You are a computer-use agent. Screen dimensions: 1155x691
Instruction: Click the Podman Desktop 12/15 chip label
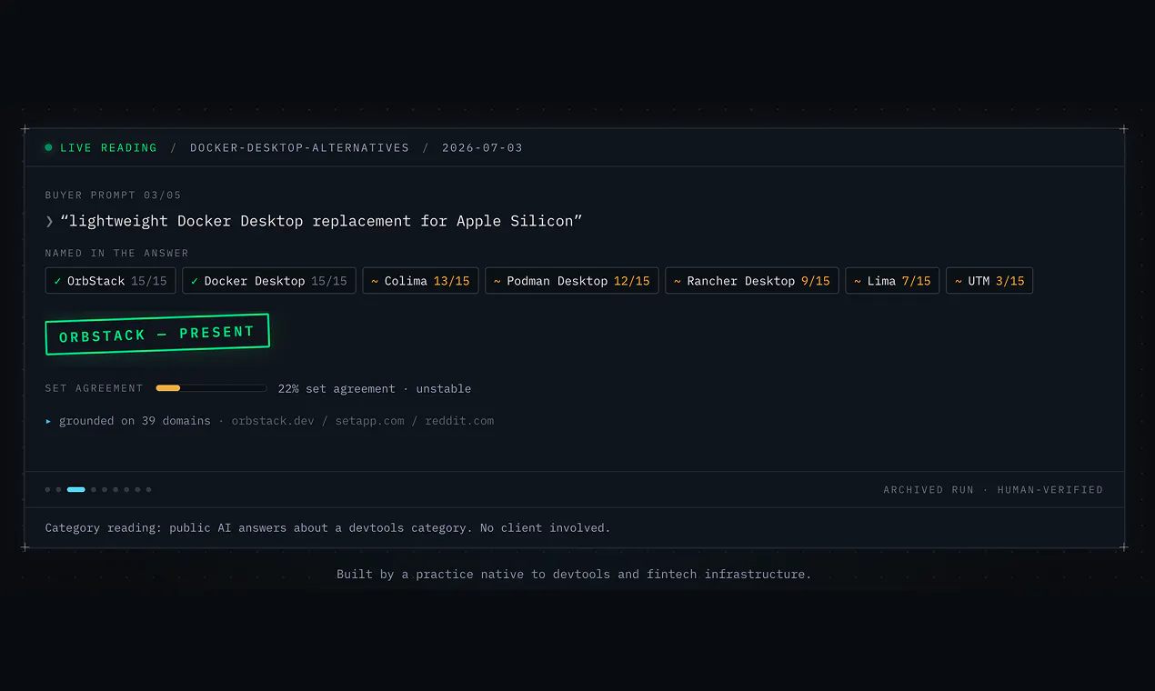point(572,281)
